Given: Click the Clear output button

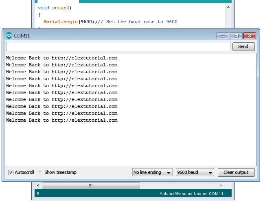Looking at the screenshot, I should 236,172.
